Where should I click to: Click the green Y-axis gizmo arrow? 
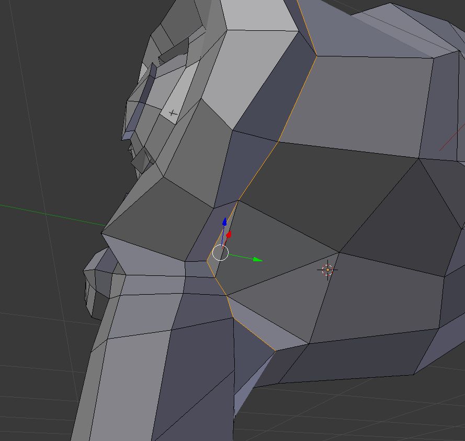click(257, 259)
